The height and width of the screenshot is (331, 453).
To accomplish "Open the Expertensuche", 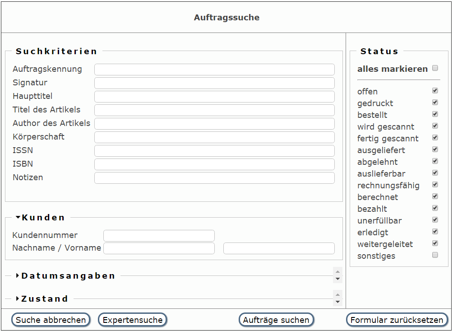I will [x=133, y=320].
